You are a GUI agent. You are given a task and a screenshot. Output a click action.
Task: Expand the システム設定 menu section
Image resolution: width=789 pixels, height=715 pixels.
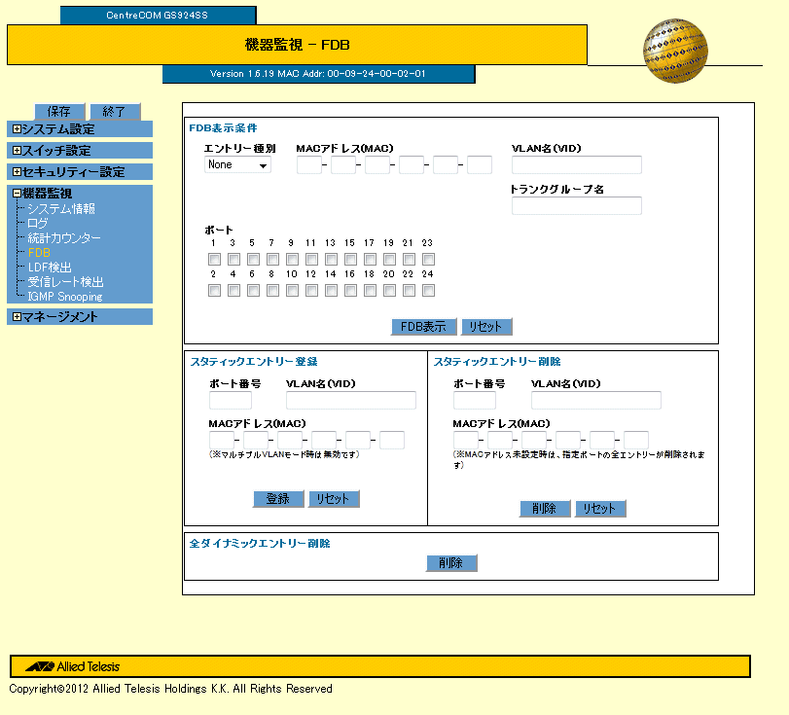[17, 128]
